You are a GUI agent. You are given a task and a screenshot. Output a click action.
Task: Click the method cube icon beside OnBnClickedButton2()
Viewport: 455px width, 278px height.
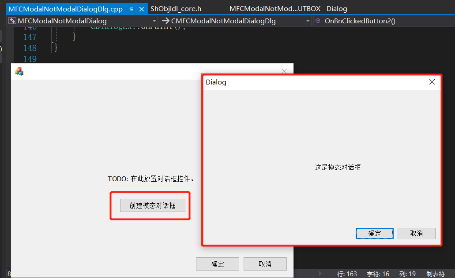coord(318,21)
